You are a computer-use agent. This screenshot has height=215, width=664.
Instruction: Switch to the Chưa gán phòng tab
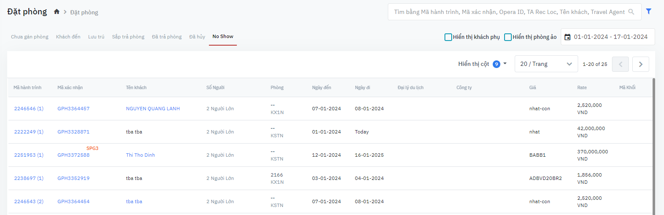(x=30, y=37)
